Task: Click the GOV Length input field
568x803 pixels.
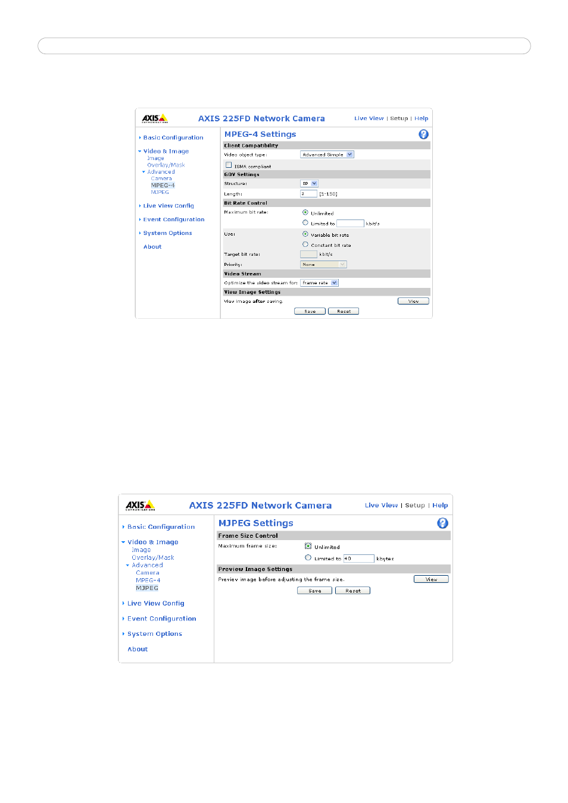Action: [308, 194]
